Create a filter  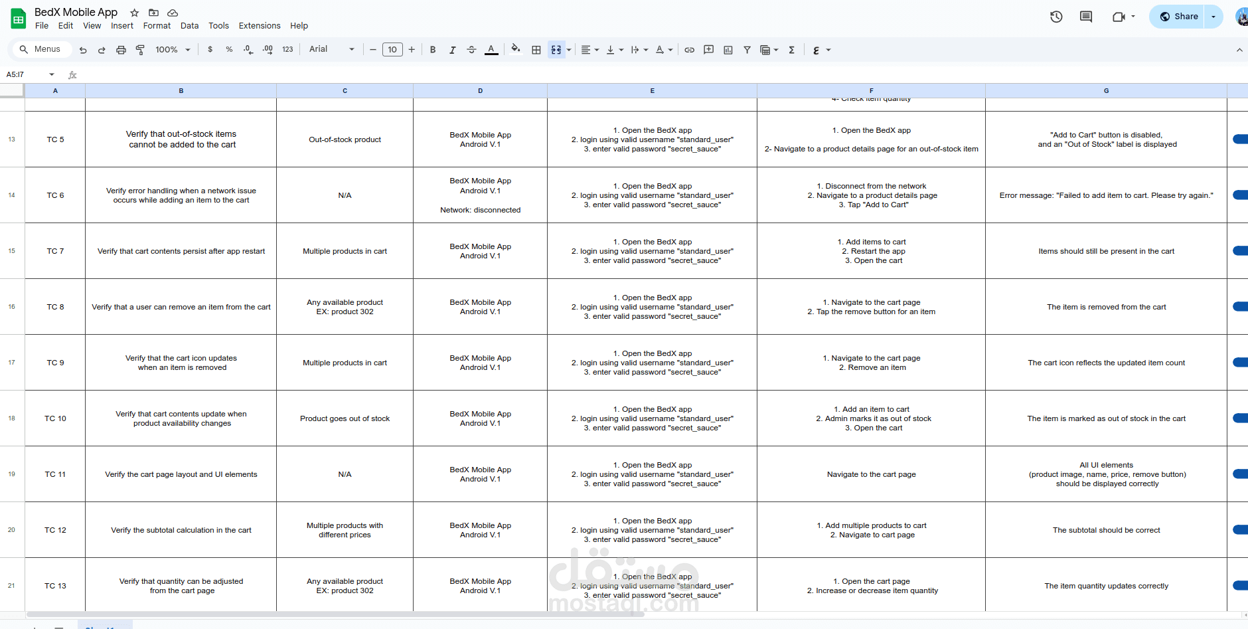[747, 50]
